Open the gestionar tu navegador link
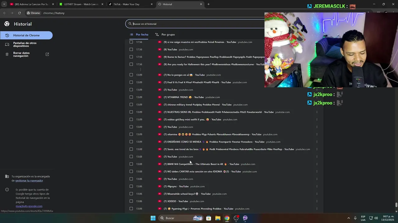Screen dimensions: 398x223 pos(29,181)
